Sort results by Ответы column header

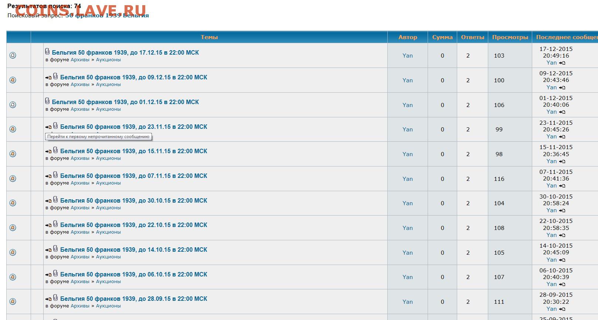click(x=472, y=37)
